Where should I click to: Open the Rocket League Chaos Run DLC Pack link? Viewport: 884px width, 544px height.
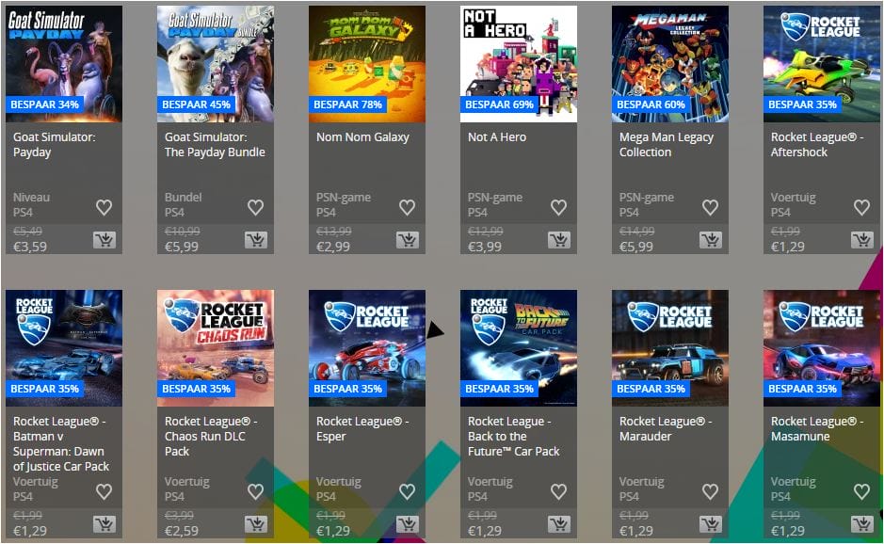tap(206, 437)
